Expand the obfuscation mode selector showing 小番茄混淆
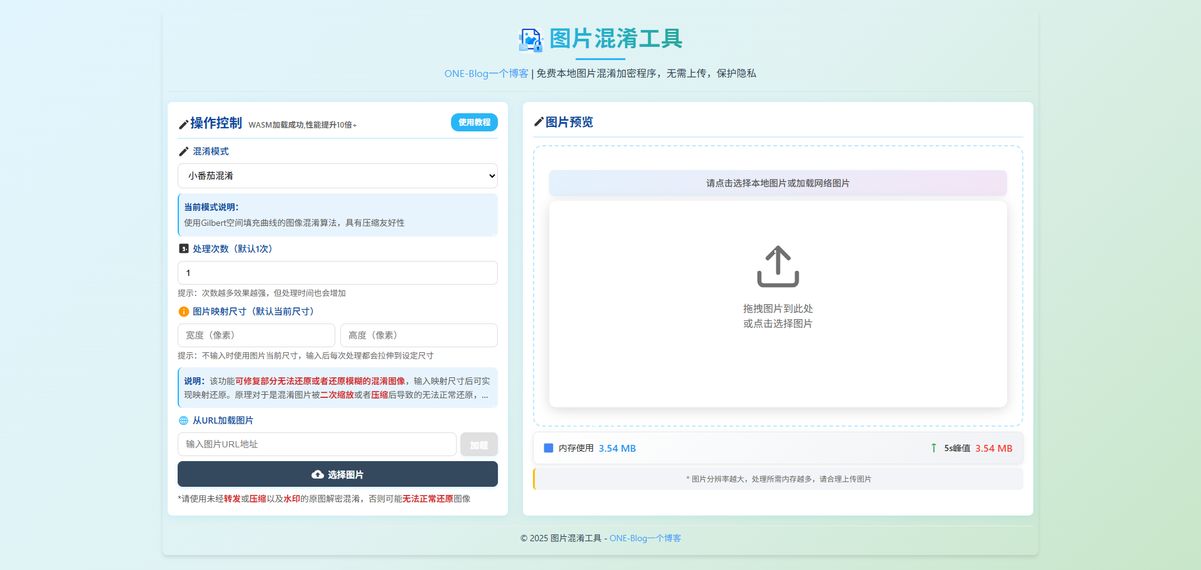Image resolution: width=1201 pixels, height=570 pixels. 337,176
